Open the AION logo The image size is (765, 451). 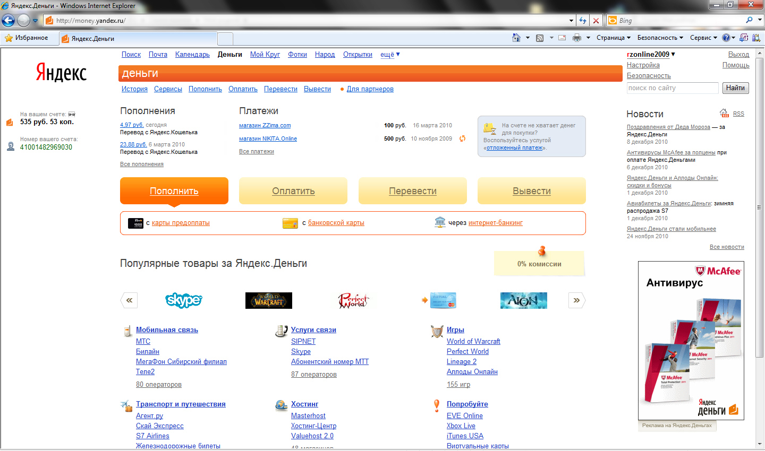click(x=524, y=300)
